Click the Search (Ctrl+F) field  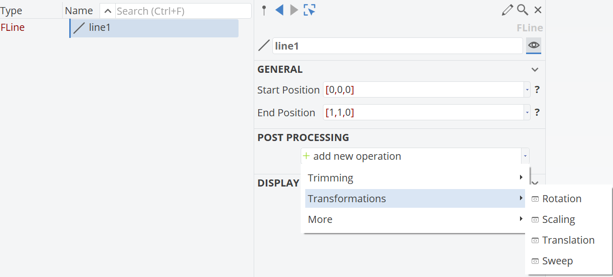pos(183,11)
